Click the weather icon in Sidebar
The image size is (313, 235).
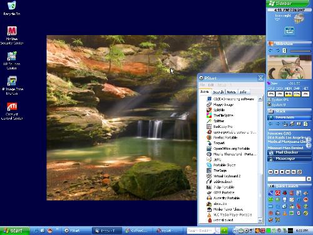click(299, 19)
